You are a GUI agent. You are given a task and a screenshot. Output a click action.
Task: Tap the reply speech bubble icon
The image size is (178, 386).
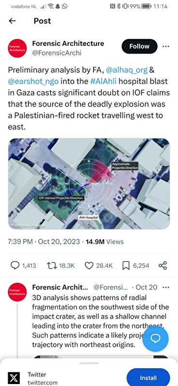pyautogui.click(x=15, y=265)
